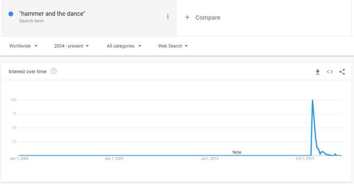Open the 2004 - present time range dropdown

click(x=72, y=46)
